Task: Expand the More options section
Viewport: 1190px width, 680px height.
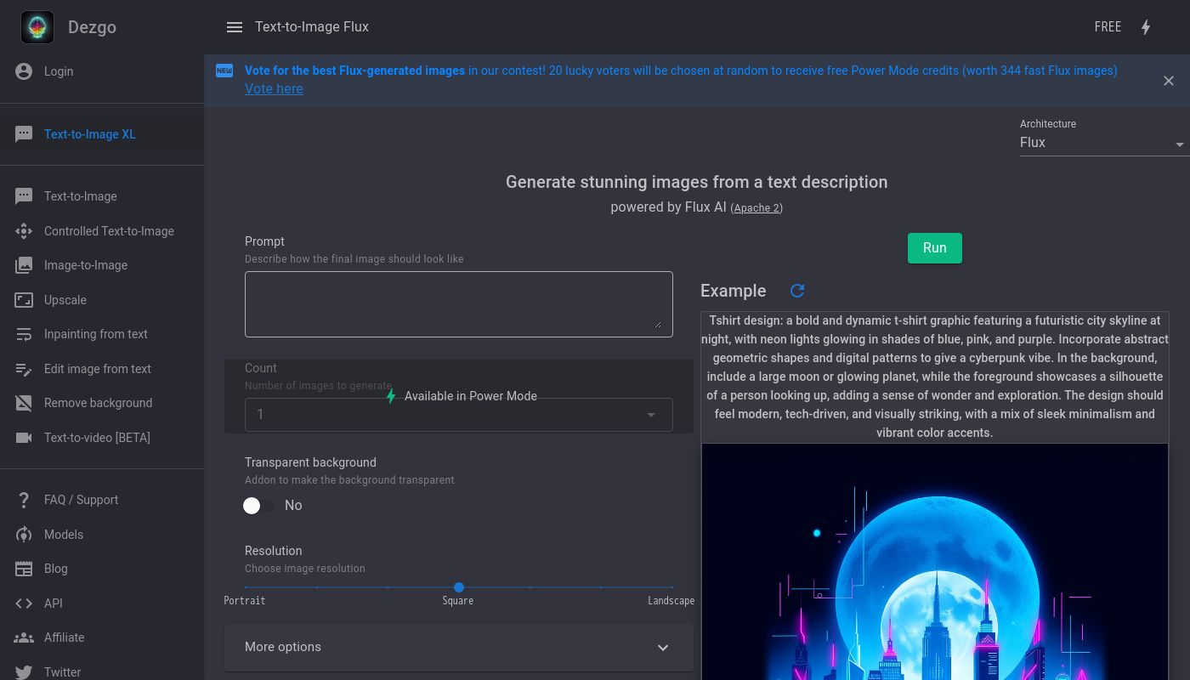Action: (459, 647)
